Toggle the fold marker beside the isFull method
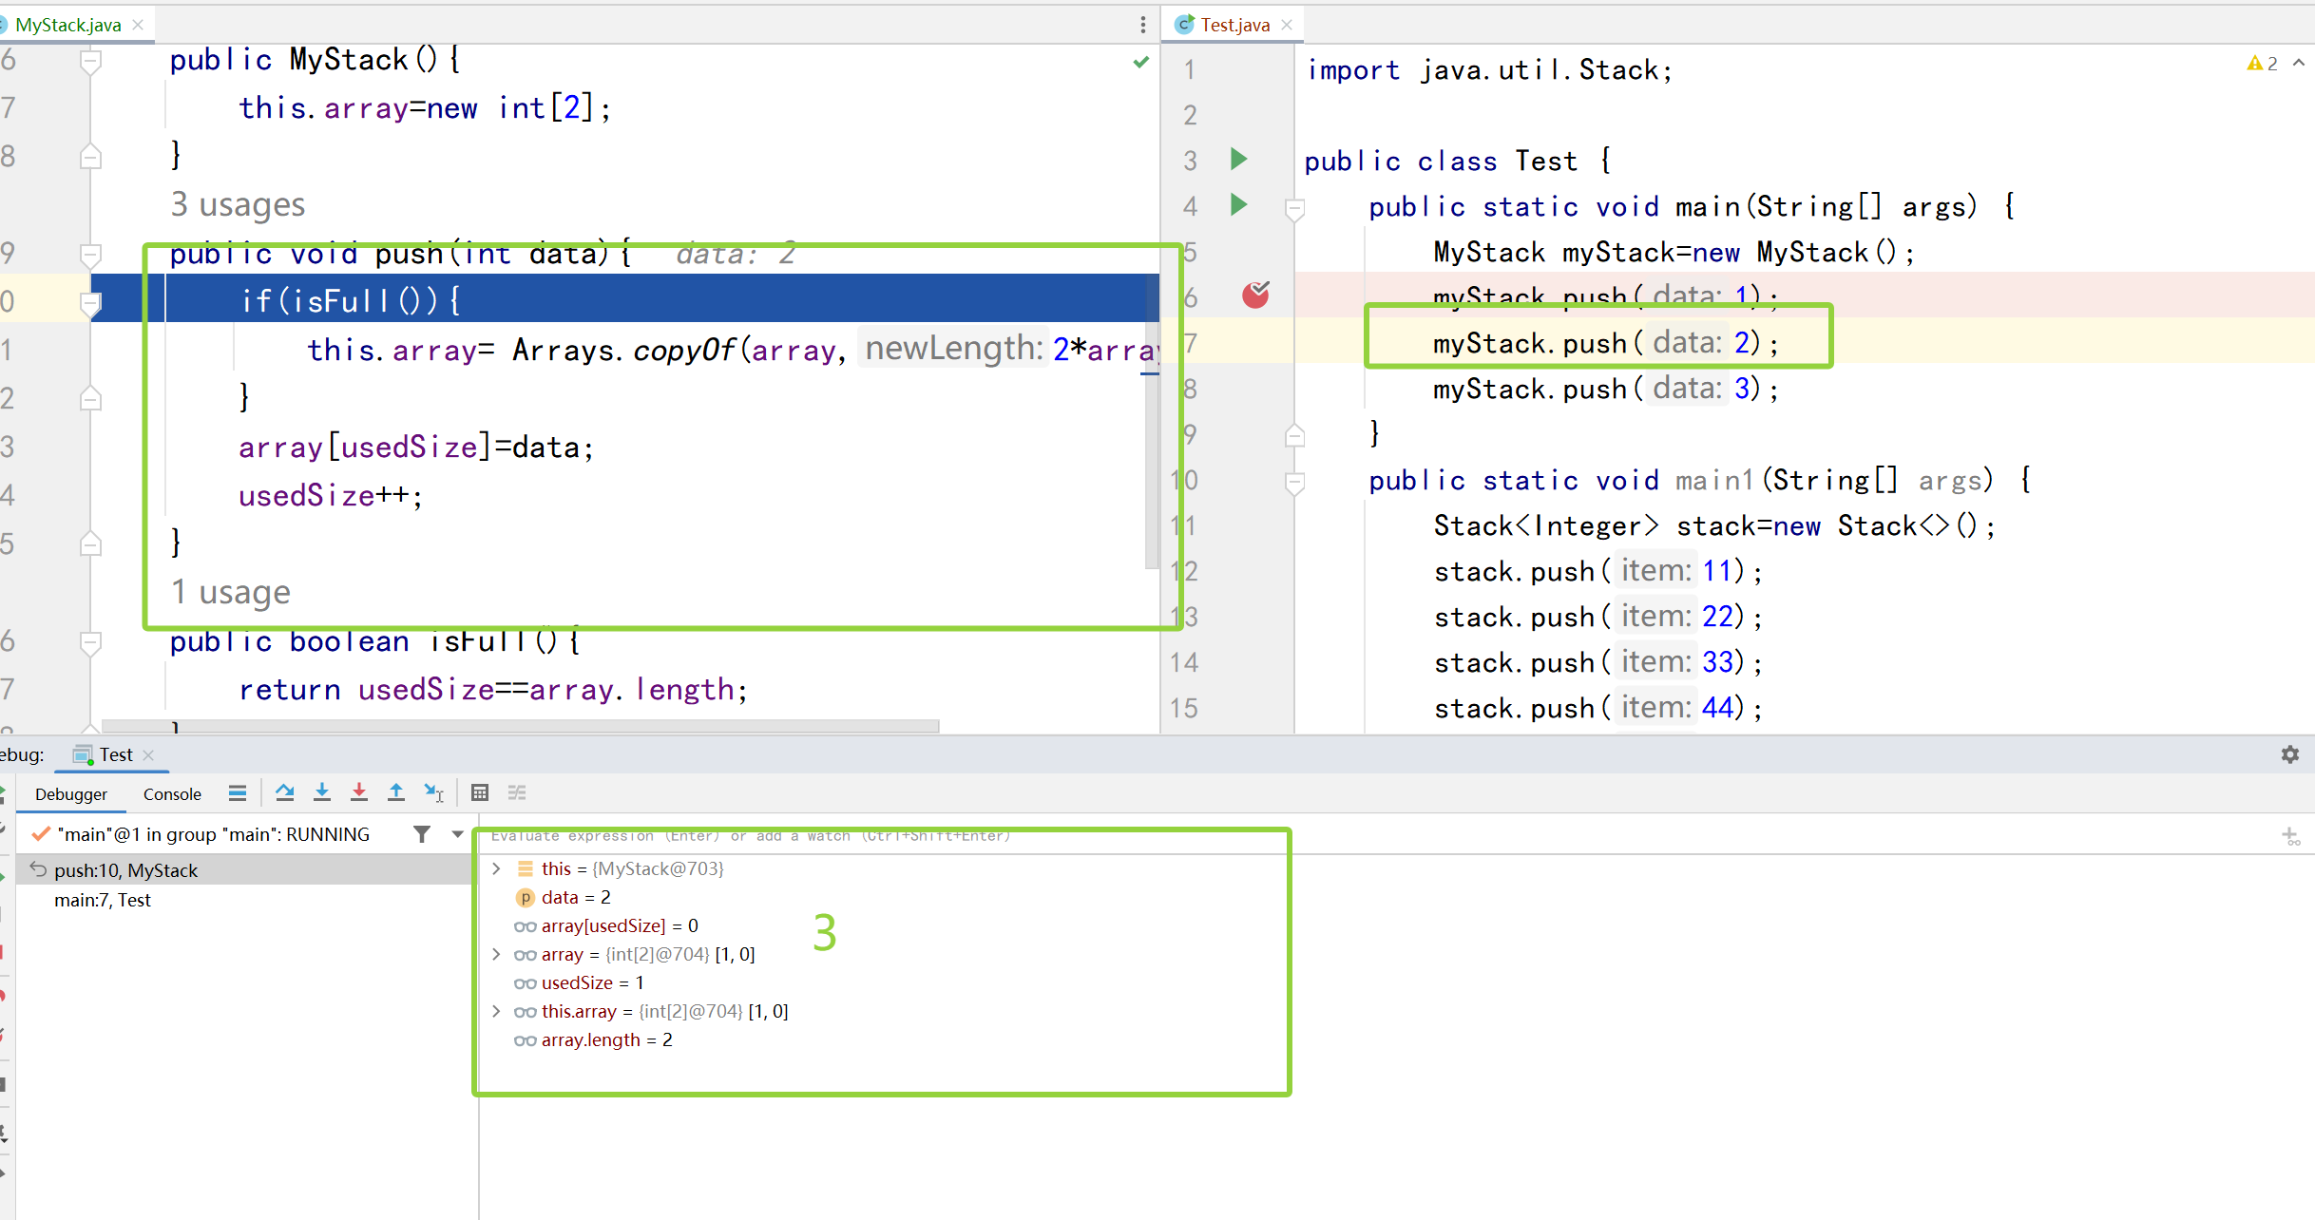The image size is (2315, 1220). point(90,643)
